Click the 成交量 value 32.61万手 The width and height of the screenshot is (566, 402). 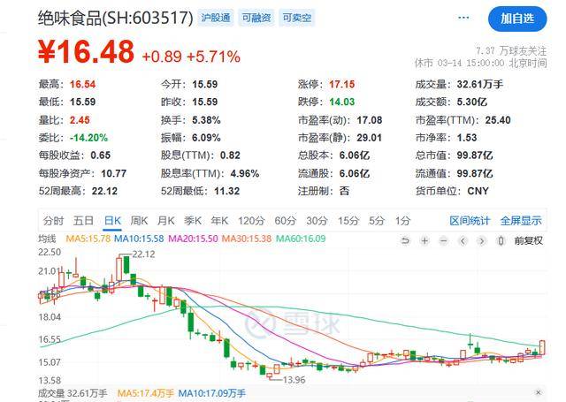(479, 84)
